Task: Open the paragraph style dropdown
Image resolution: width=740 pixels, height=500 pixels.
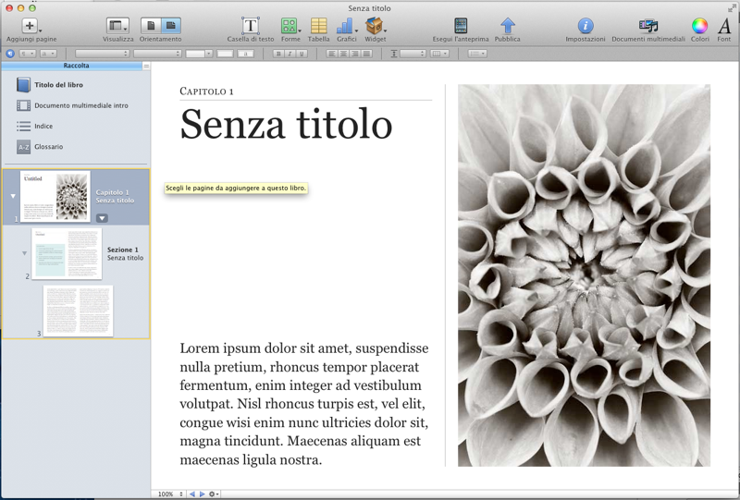Action: (x=27, y=54)
